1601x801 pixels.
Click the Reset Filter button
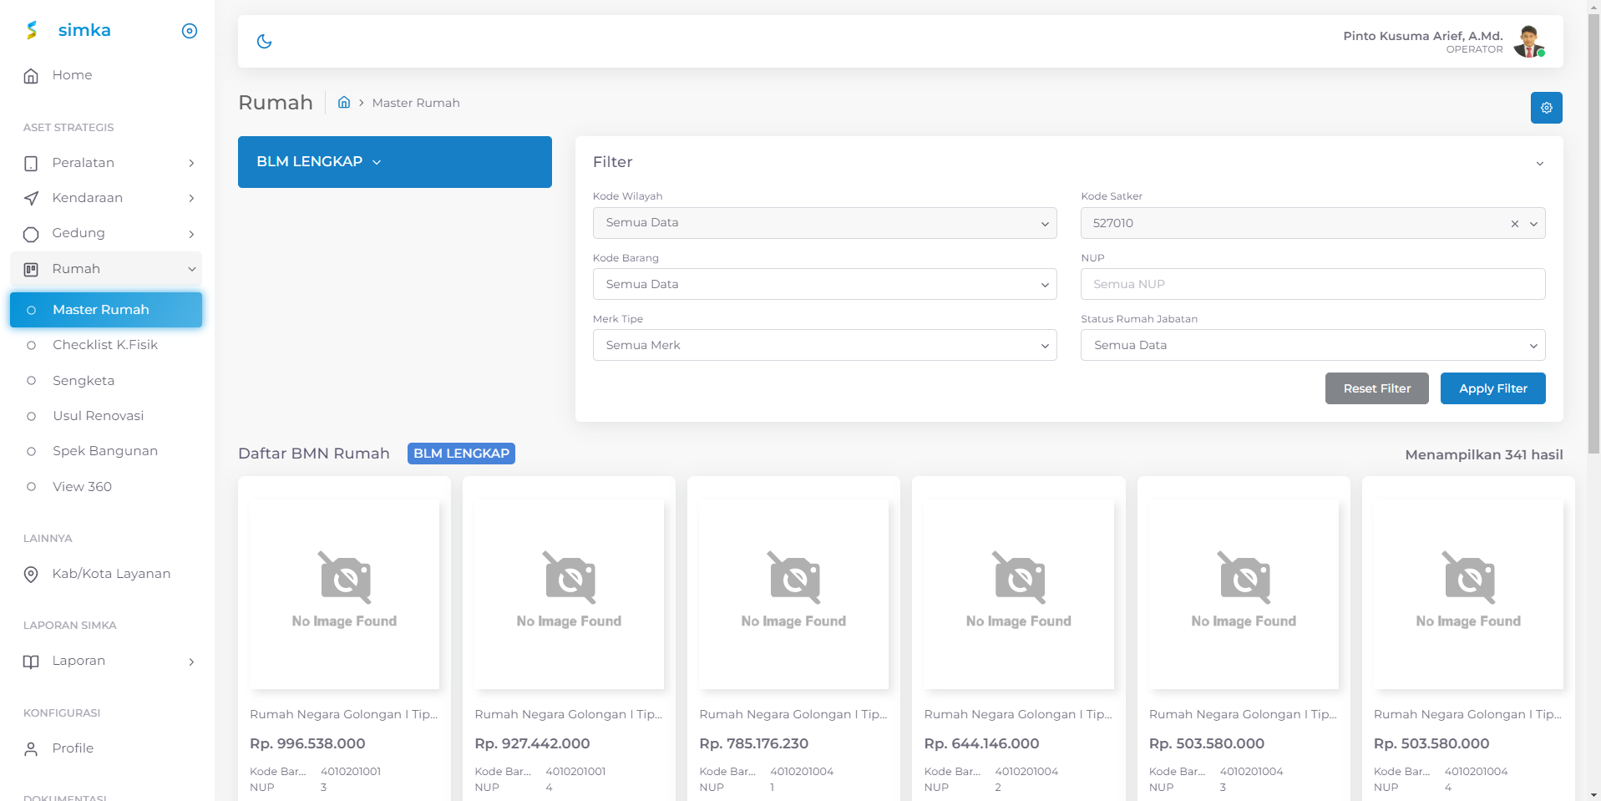pyautogui.click(x=1376, y=388)
